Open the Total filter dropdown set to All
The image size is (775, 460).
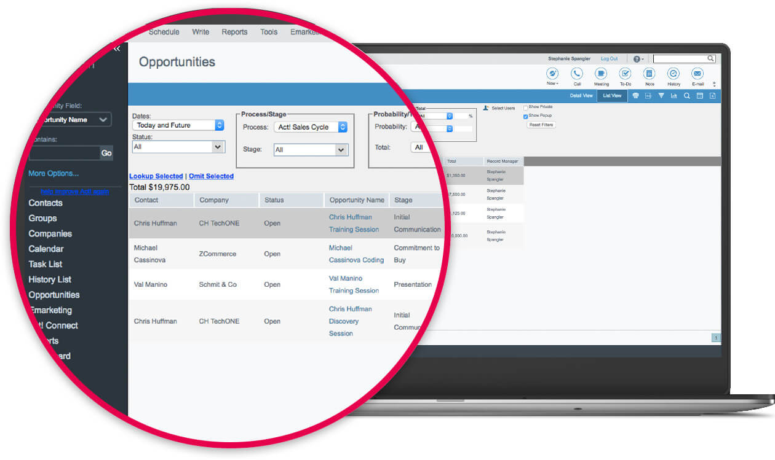[420, 147]
